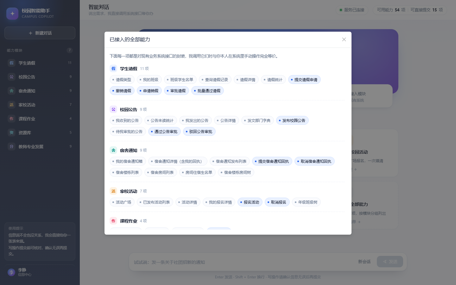The image size is (456, 285).
Task: Open 学生请假 module in sidebar
Action: (40, 63)
